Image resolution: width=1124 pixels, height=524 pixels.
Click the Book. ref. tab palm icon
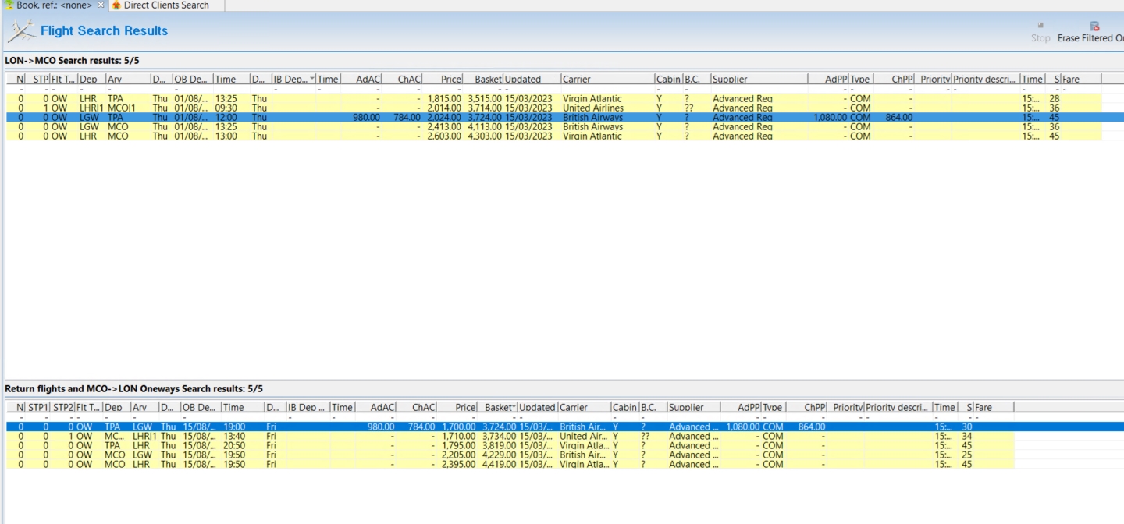coord(9,5)
